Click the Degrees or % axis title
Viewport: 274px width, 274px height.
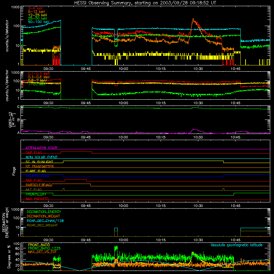(x=9, y=257)
